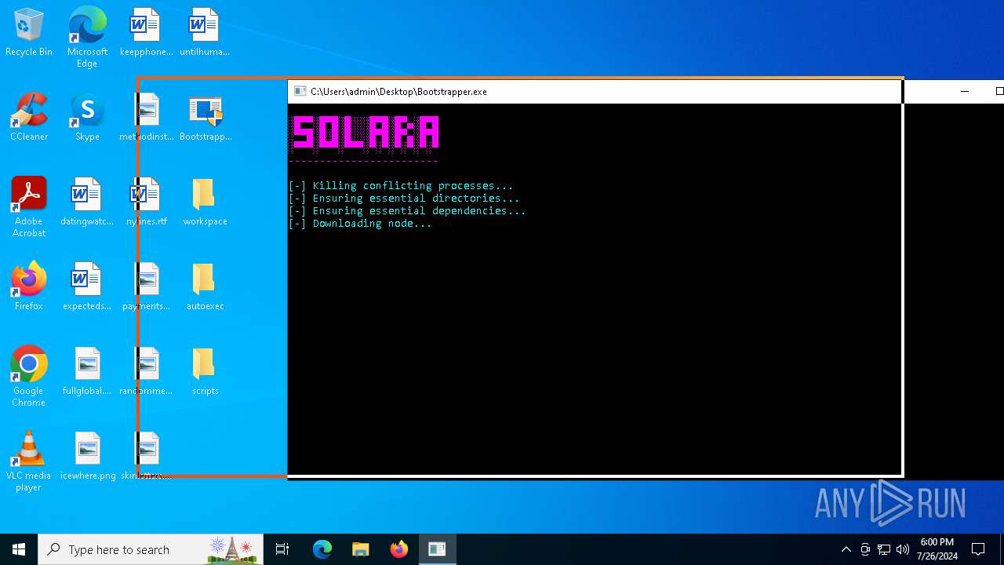This screenshot has height=565, width=1004.
Task: Select the expecteds Word document icon
Action: pyautogui.click(x=87, y=287)
